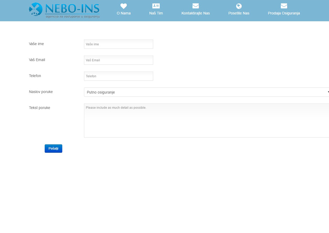Click the envelope icon above Prodaja Osiguranja
Image resolution: width=329 pixels, height=233 pixels.
pos(284,6)
